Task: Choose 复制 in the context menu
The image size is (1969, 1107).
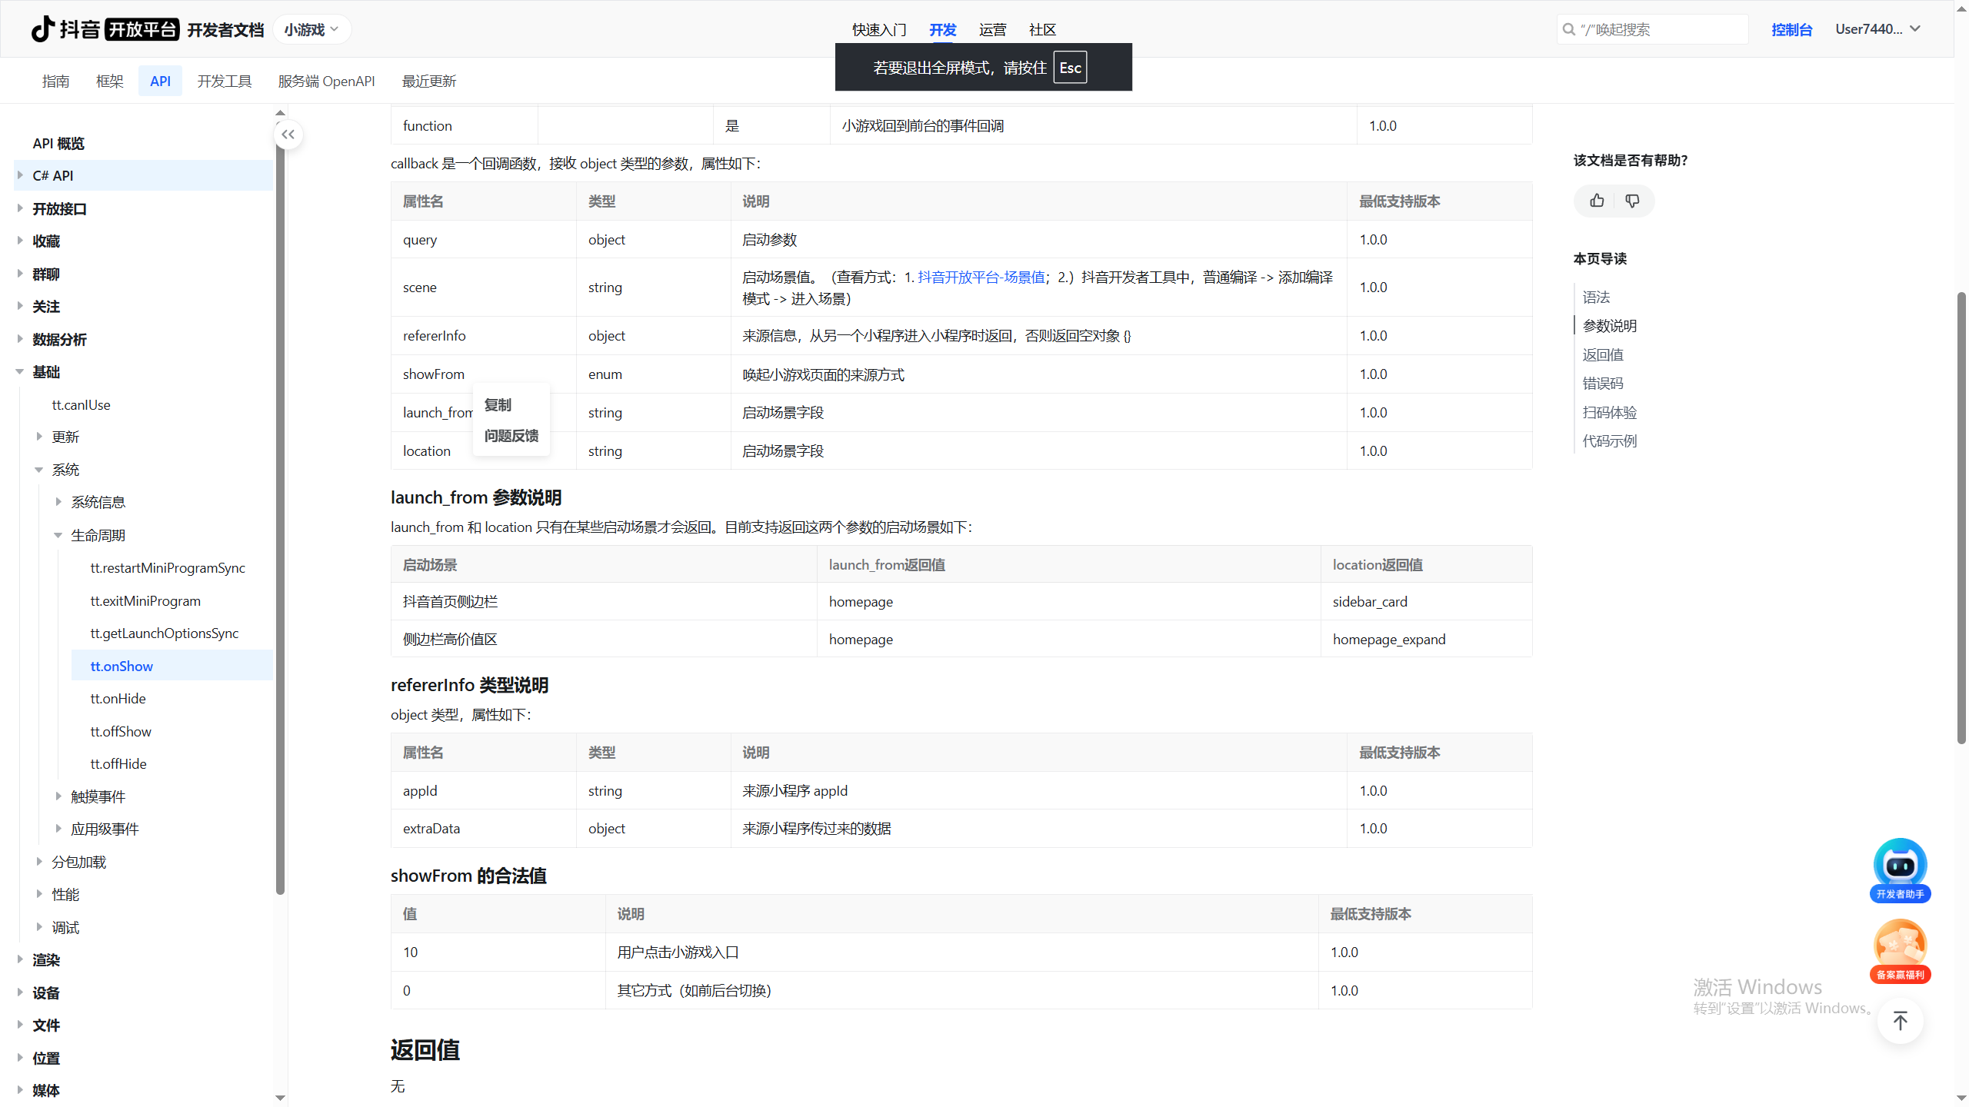Action: pyautogui.click(x=498, y=404)
